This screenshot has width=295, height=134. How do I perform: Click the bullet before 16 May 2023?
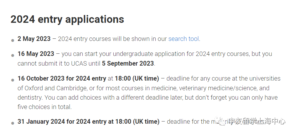point(13,55)
